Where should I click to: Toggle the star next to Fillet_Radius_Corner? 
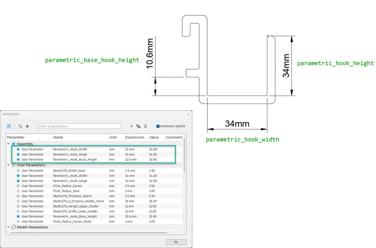coord(17,186)
